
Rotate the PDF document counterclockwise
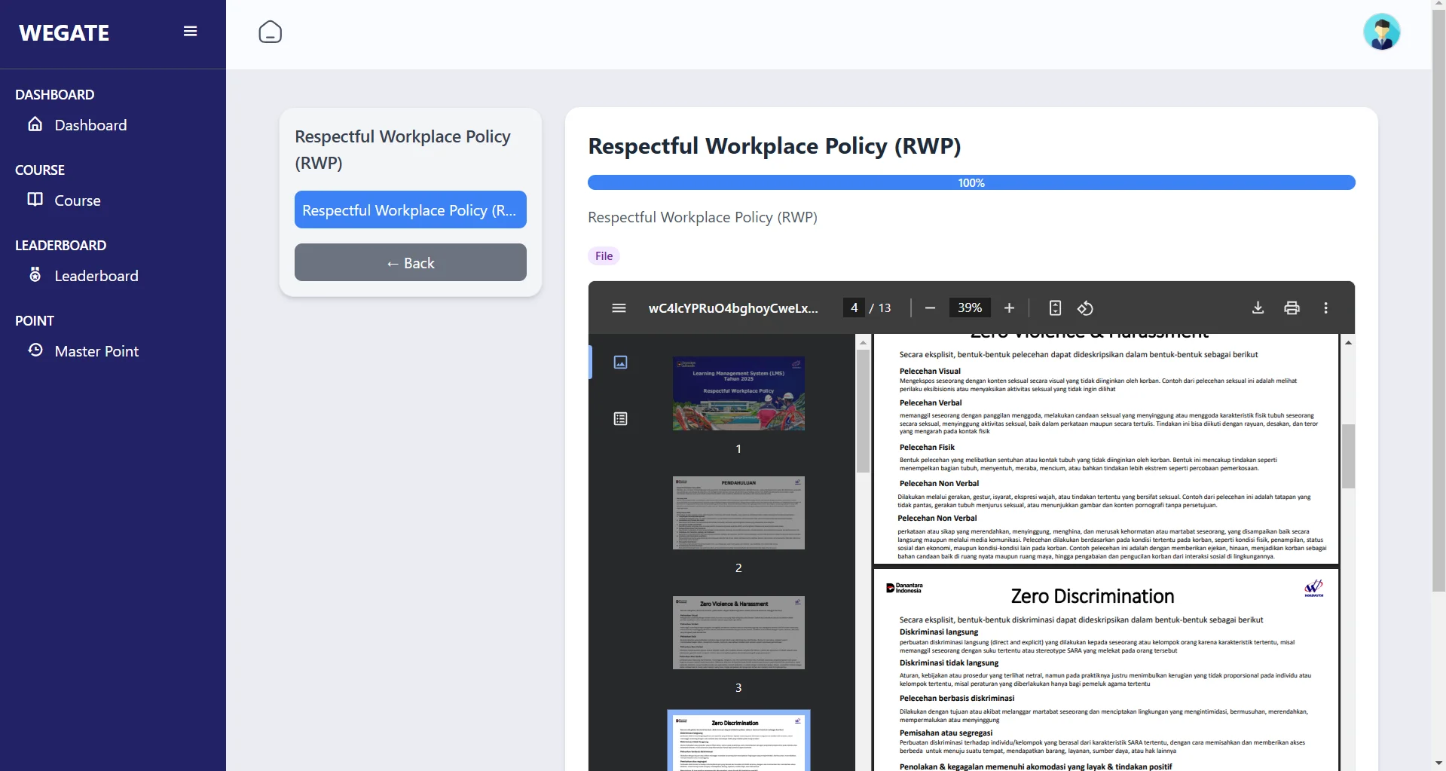click(x=1085, y=308)
